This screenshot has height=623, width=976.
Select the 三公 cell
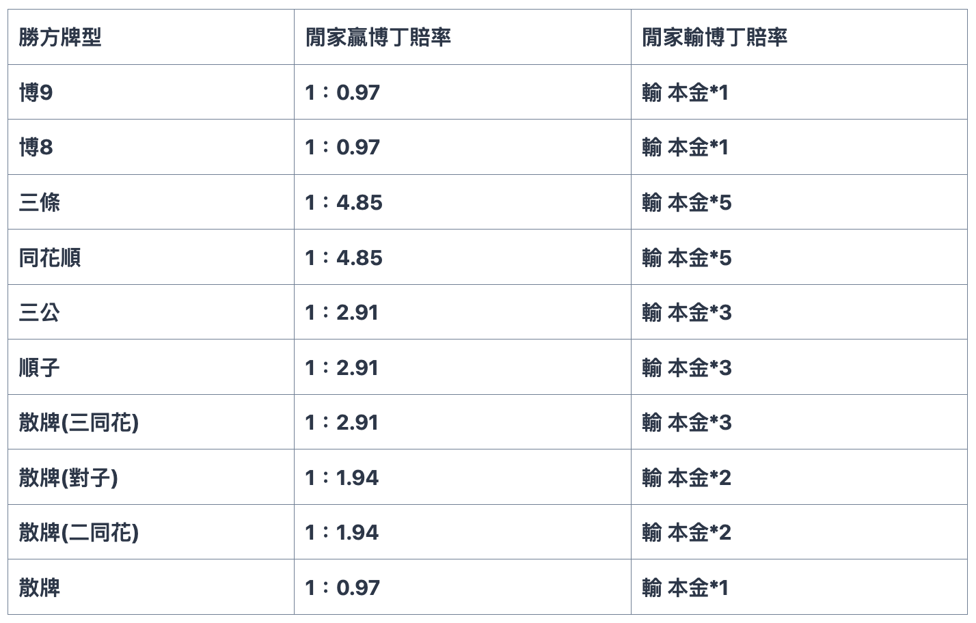[x=40, y=313]
